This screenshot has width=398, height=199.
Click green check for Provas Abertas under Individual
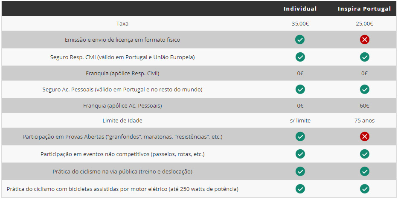point(300,136)
